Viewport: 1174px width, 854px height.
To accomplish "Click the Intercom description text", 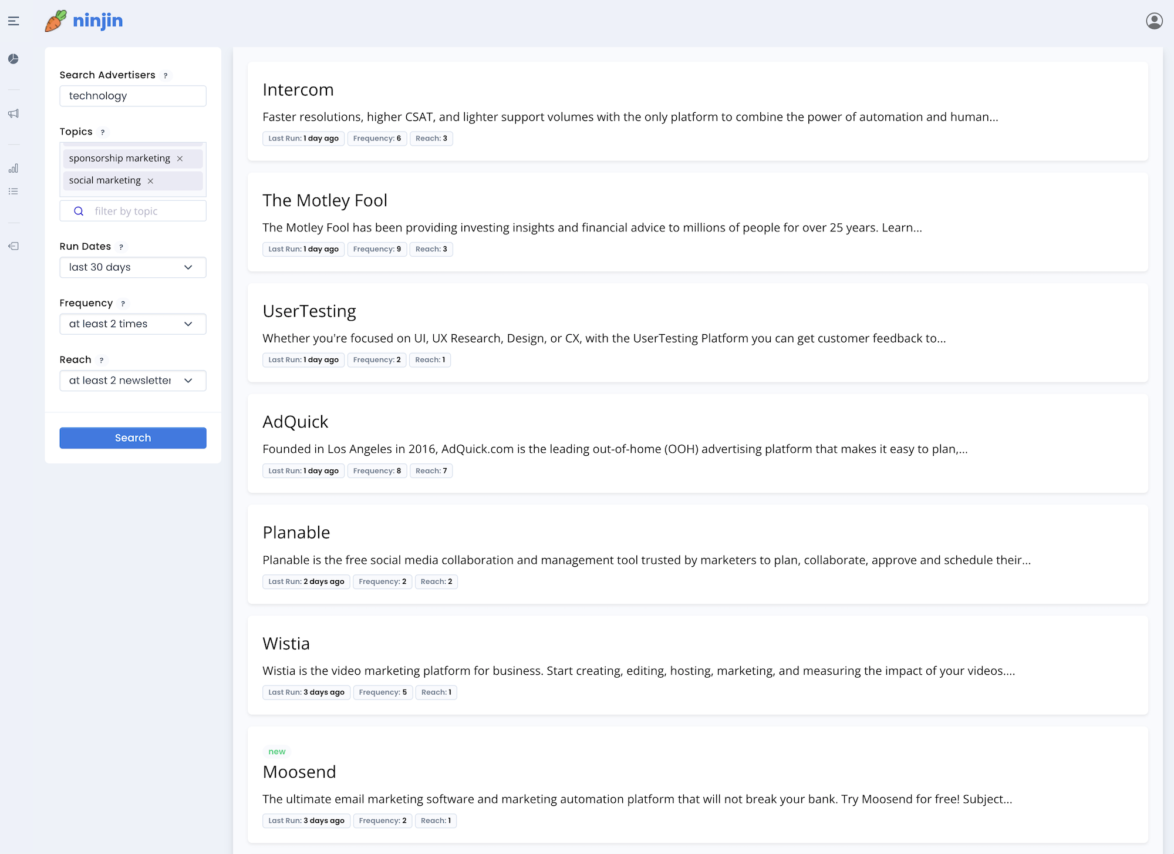I will click(x=630, y=117).
